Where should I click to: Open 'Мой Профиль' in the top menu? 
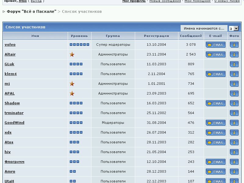click(134, 1)
